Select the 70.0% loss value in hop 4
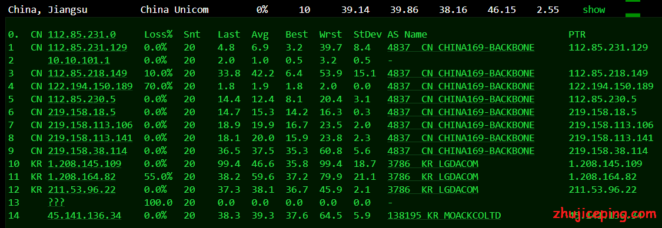The width and height of the screenshot is (662, 228). 158,86
